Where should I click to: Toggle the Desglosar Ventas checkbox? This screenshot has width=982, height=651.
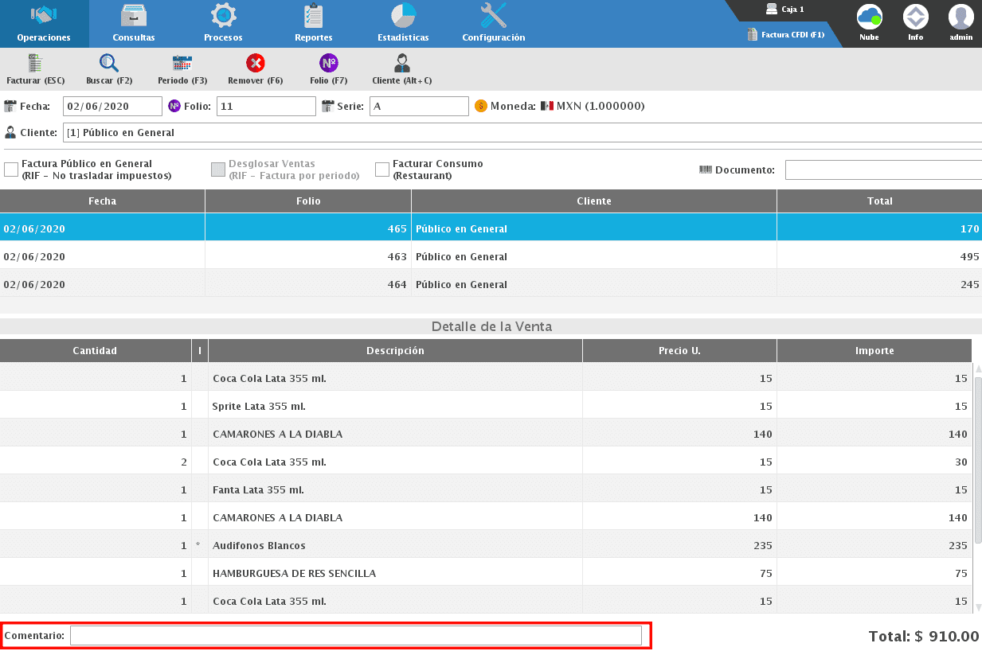click(218, 170)
